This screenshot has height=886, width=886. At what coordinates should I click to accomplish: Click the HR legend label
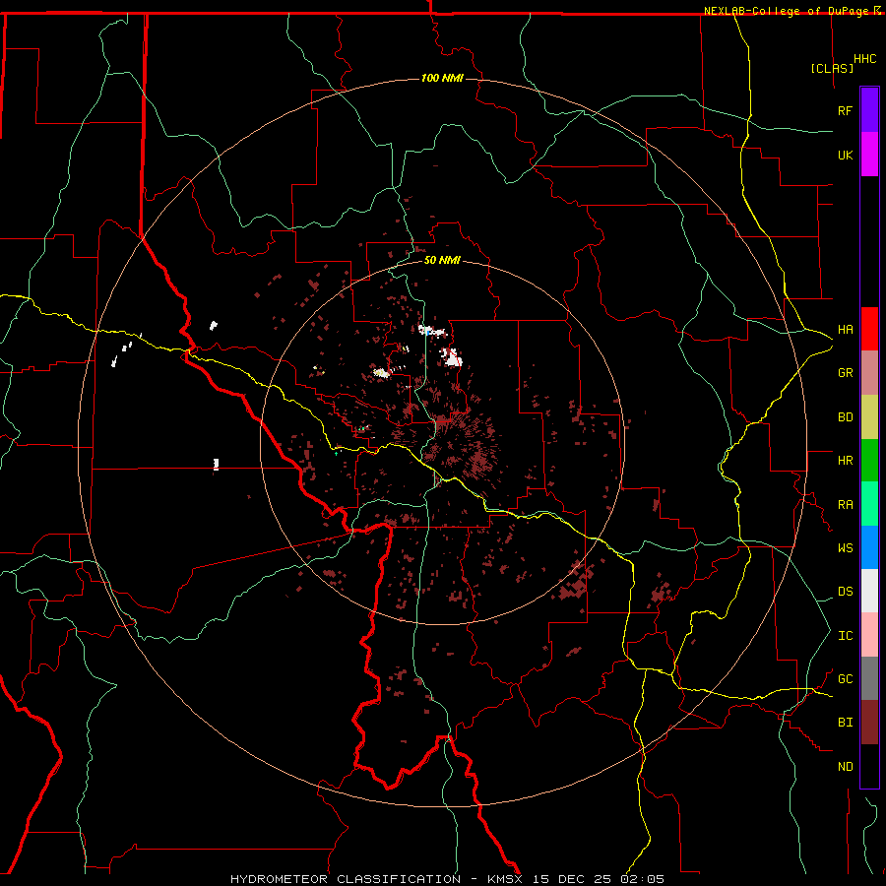[845, 461]
